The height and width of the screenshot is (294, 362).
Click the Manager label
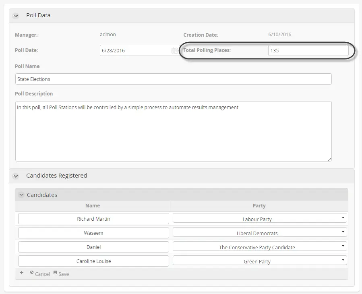pos(26,35)
